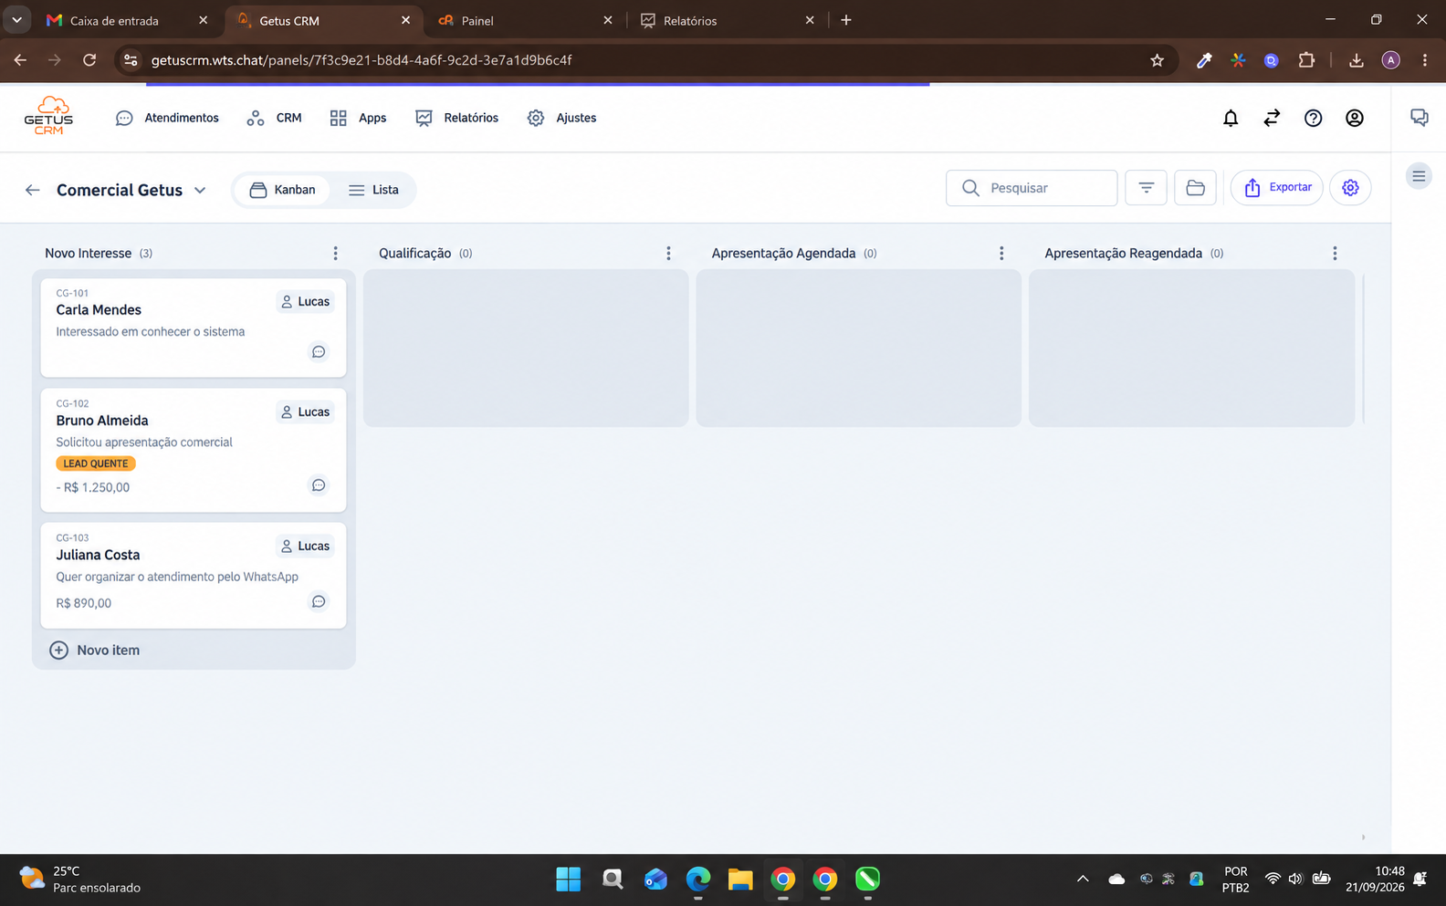Open the Qualificação column options menu

click(668, 254)
